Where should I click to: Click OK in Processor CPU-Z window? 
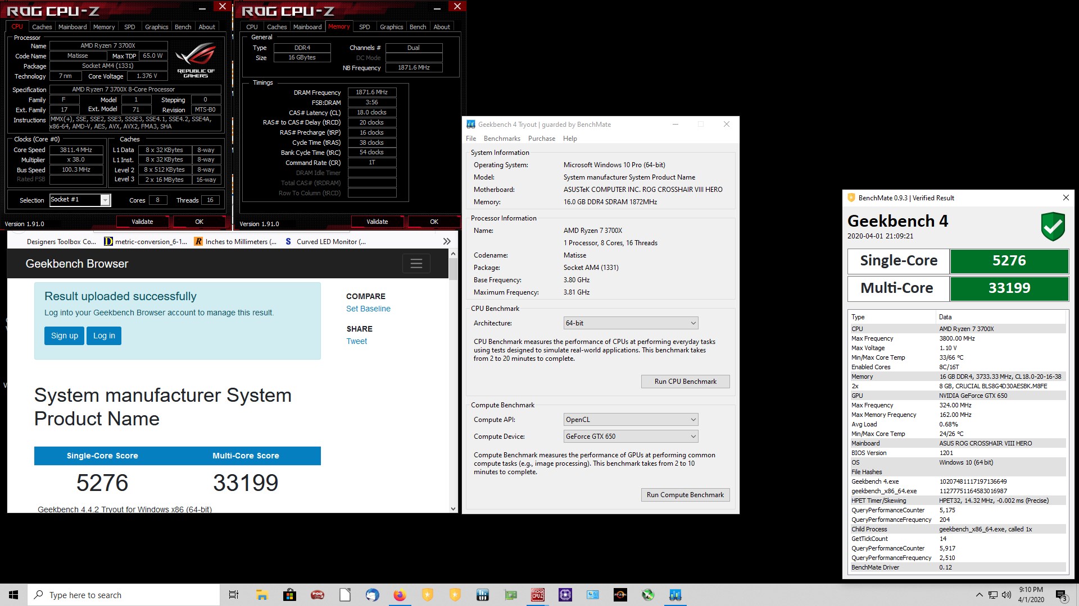[199, 222]
